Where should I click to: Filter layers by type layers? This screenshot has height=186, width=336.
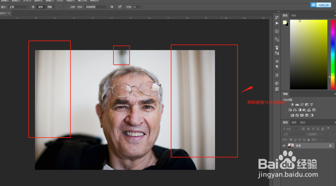(313, 129)
